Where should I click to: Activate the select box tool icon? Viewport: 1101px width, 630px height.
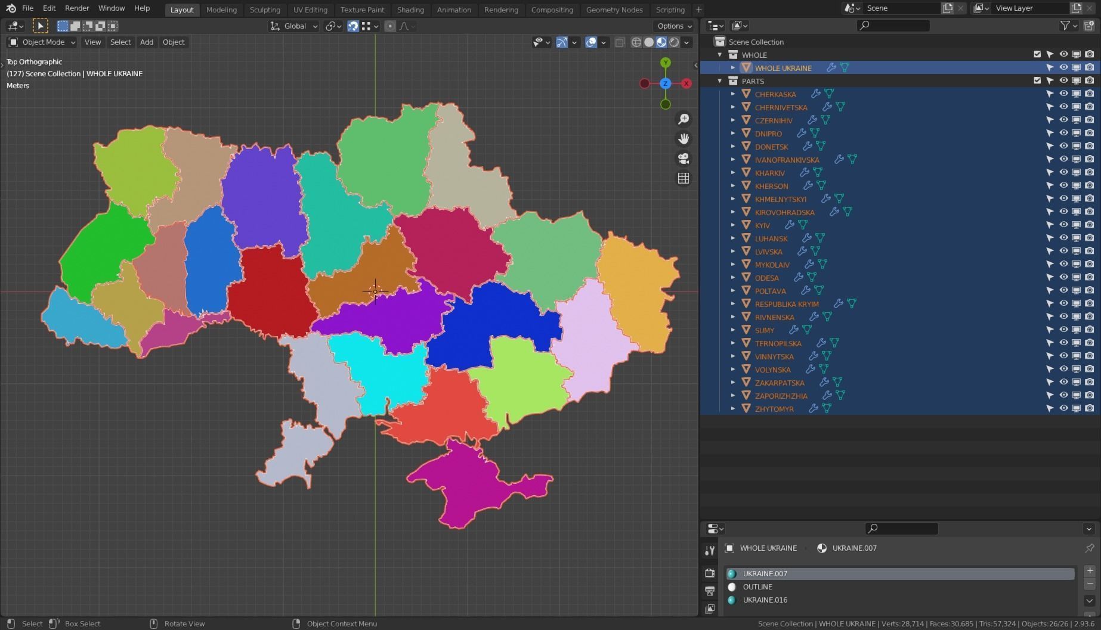click(40, 26)
